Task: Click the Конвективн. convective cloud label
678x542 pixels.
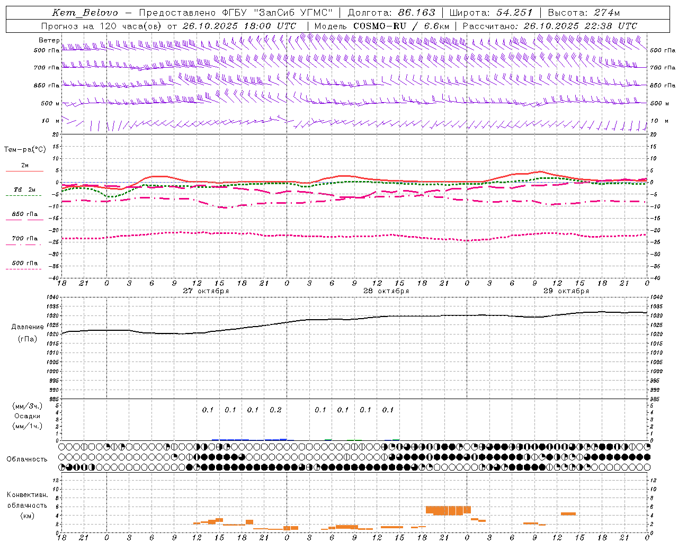Action: pyautogui.click(x=27, y=495)
